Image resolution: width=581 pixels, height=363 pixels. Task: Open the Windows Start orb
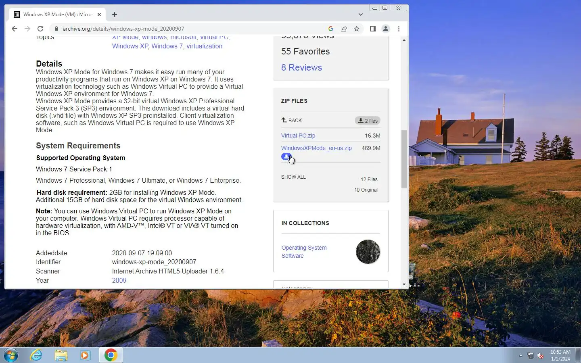pyautogui.click(x=11, y=355)
